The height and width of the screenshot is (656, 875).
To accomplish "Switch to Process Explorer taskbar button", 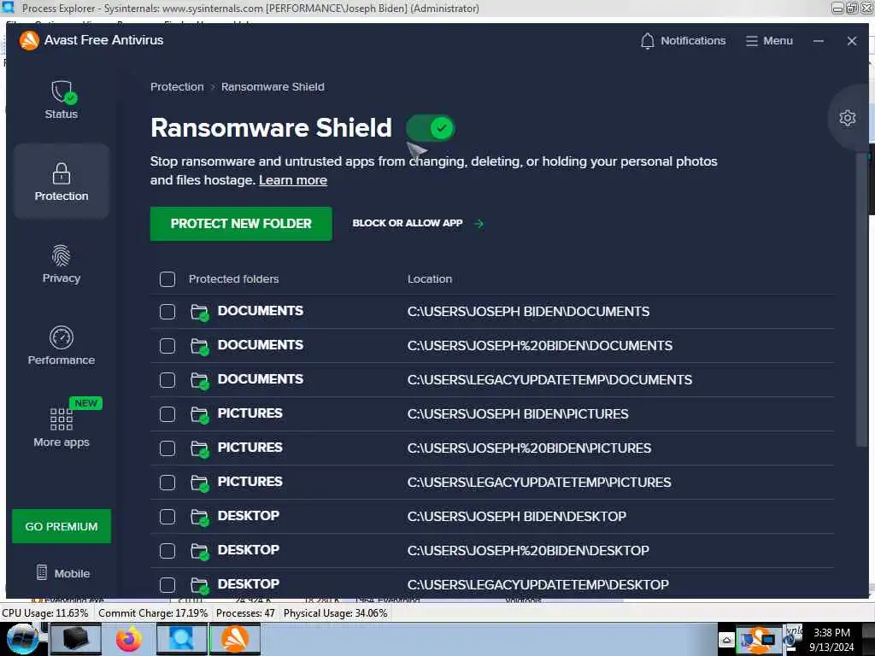I will tap(181, 639).
